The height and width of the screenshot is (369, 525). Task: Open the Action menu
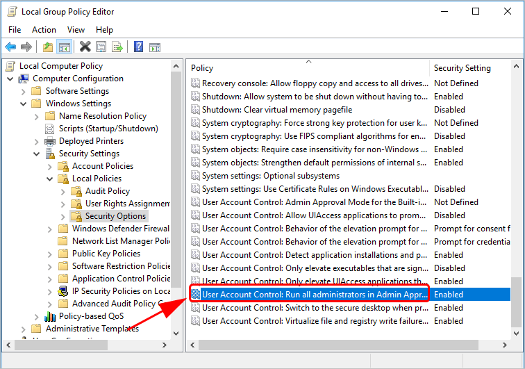coord(44,30)
